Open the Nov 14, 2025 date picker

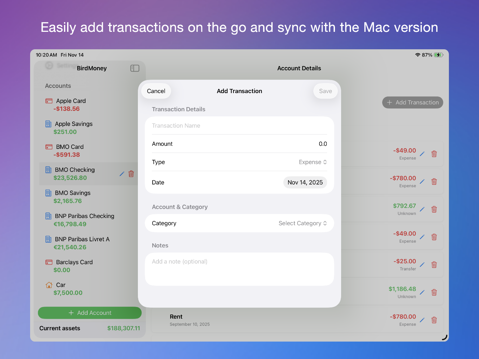(305, 182)
